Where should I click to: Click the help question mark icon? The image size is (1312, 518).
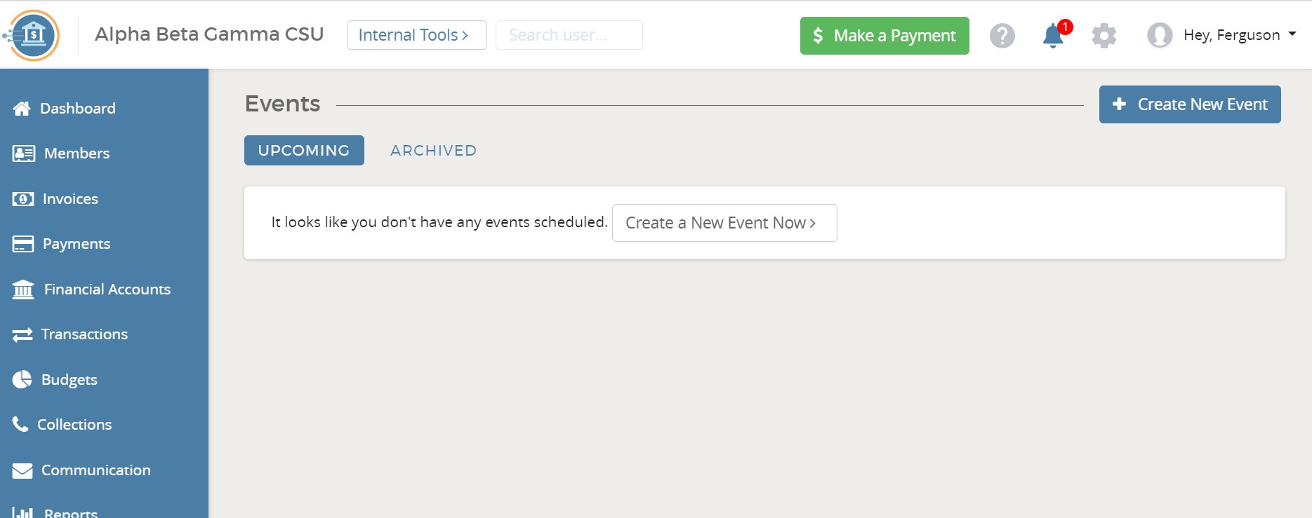coord(1002,35)
